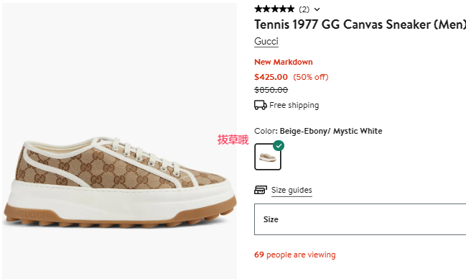Click the green checkmark on swatch
Image resolution: width=466 pixels, height=279 pixels.
(279, 145)
